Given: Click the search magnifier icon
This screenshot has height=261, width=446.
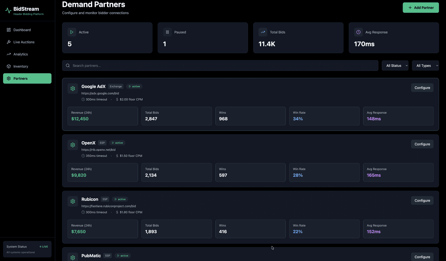Looking at the screenshot, I should click(68, 65).
